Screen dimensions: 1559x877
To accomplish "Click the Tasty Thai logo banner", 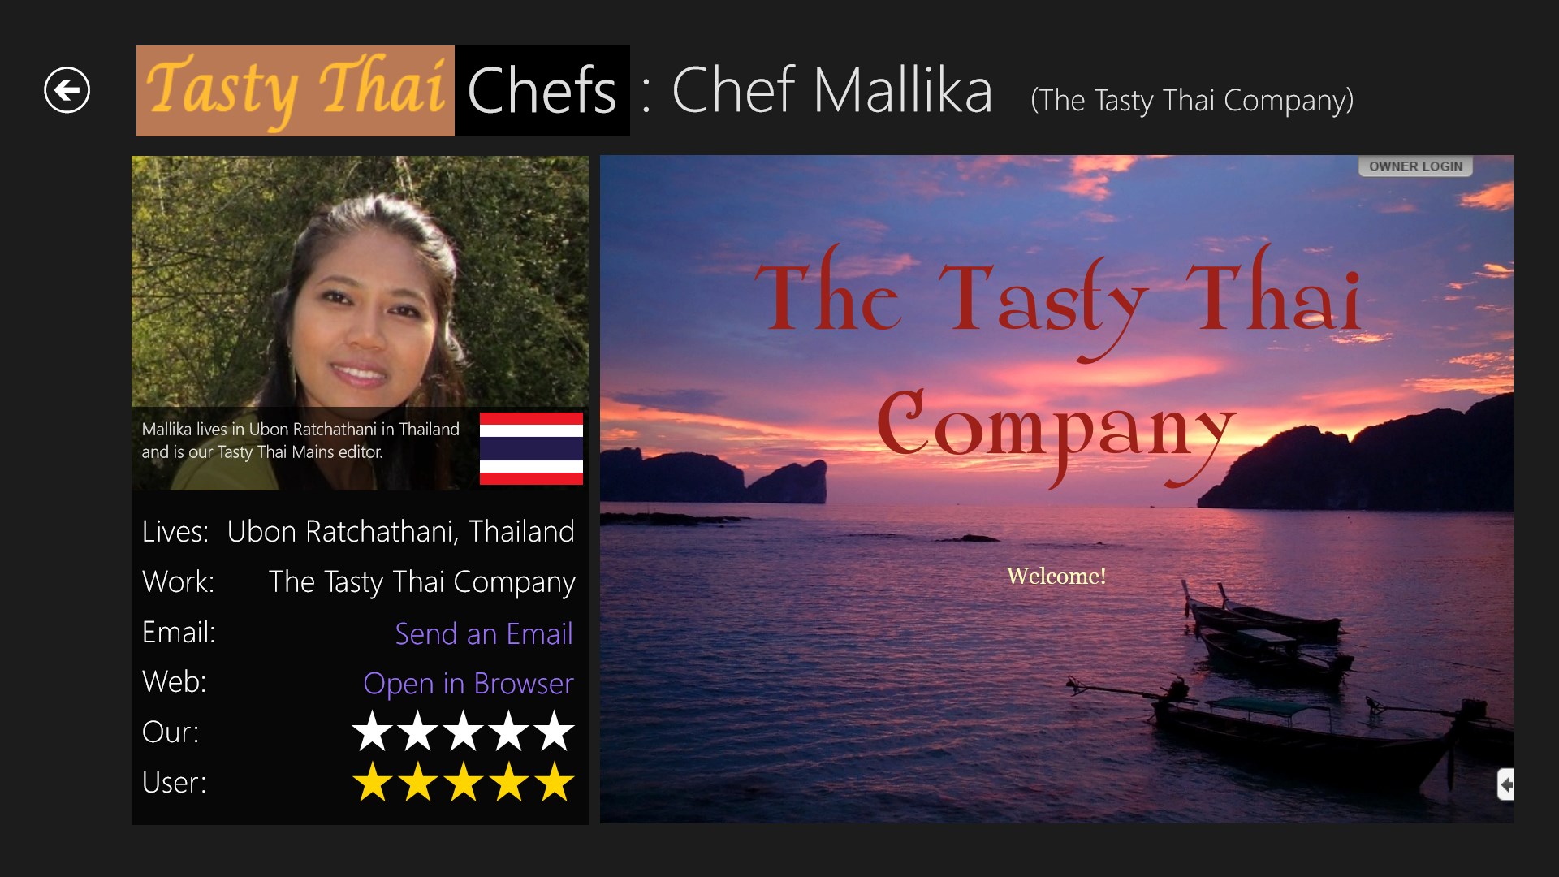I will pos(296,91).
